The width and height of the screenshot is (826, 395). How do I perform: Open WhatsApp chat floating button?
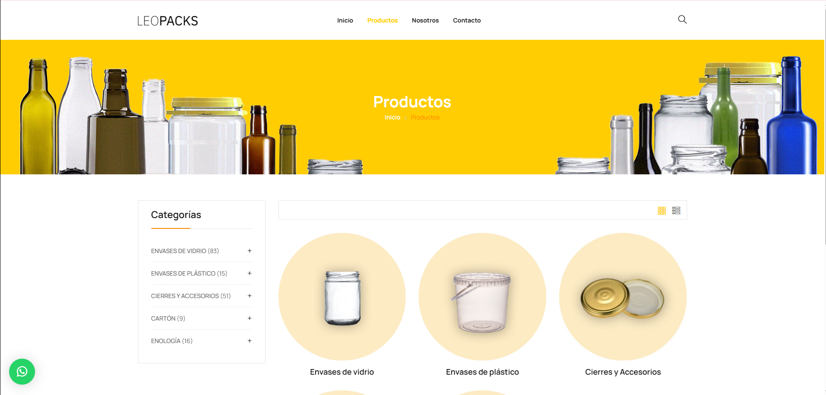point(22,372)
